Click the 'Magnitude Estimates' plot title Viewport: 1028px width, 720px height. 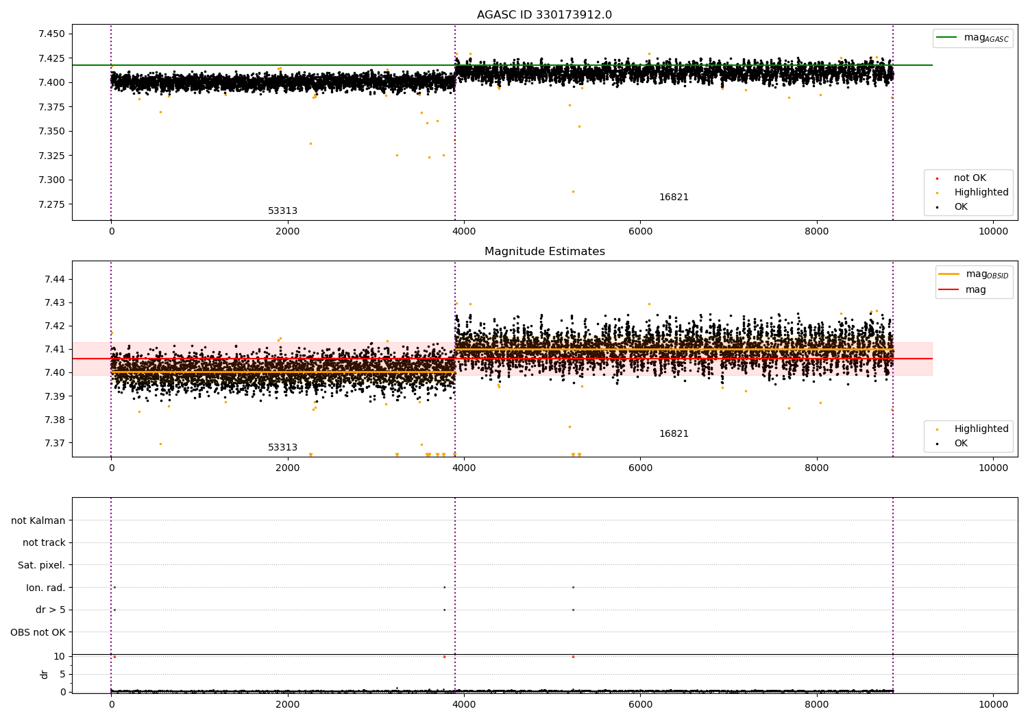[x=544, y=252]
